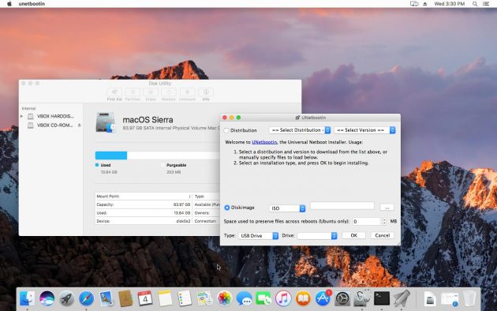This screenshot has height=311, width=497.
Task: Open the Select Distribution dropdown
Action: (300, 130)
